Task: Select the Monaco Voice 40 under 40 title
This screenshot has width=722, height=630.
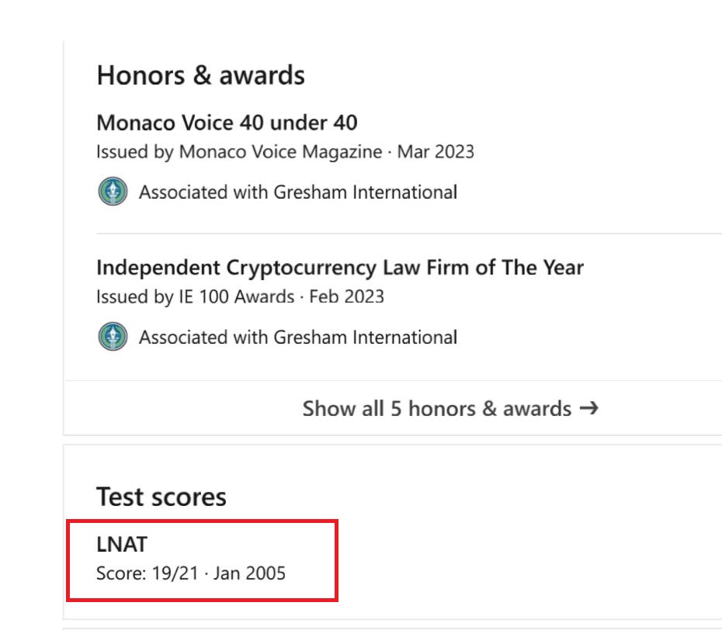Action: (x=227, y=123)
